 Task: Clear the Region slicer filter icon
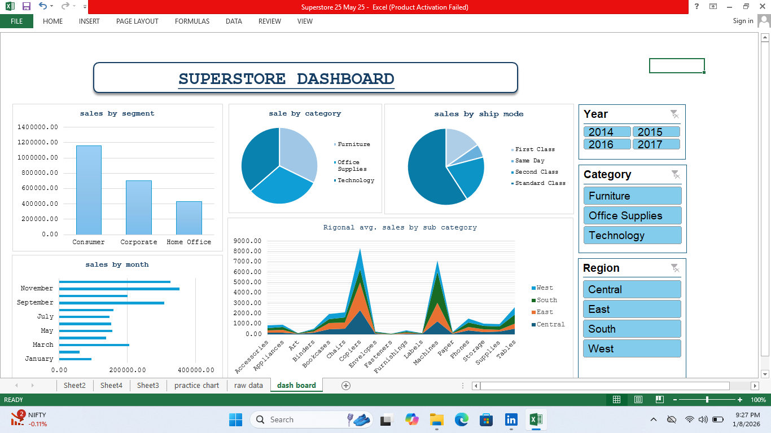(x=674, y=268)
